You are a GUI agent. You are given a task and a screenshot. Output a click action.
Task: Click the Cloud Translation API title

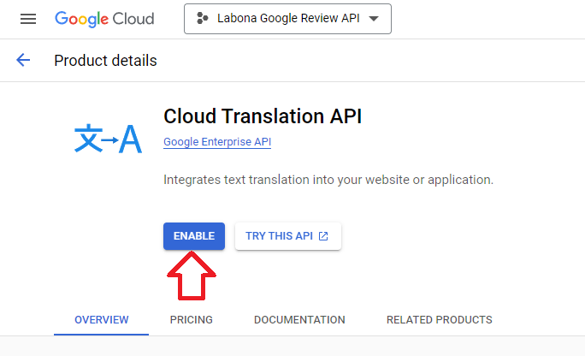[263, 116]
